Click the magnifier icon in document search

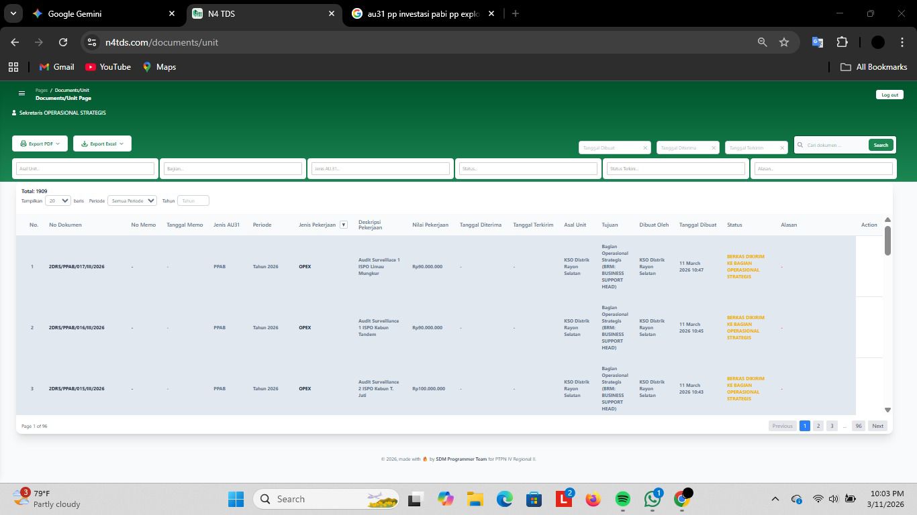point(800,145)
